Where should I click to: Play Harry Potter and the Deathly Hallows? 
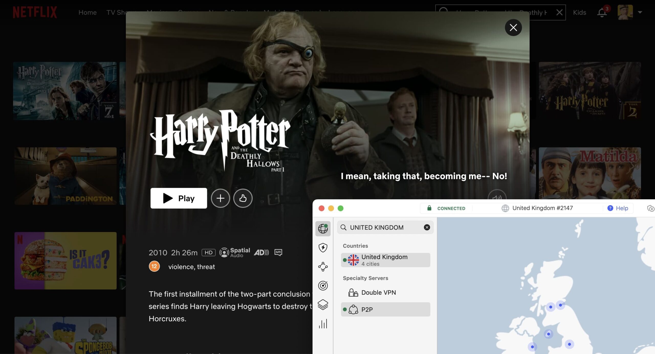coord(178,198)
